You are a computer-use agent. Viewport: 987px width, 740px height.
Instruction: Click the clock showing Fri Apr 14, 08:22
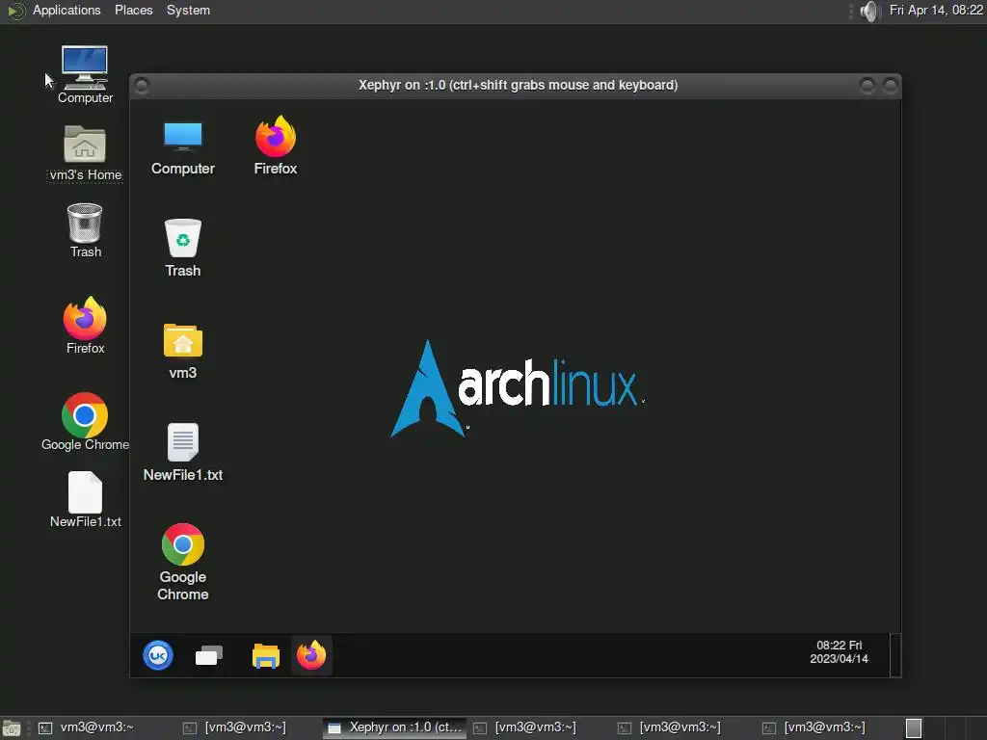(936, 11)
